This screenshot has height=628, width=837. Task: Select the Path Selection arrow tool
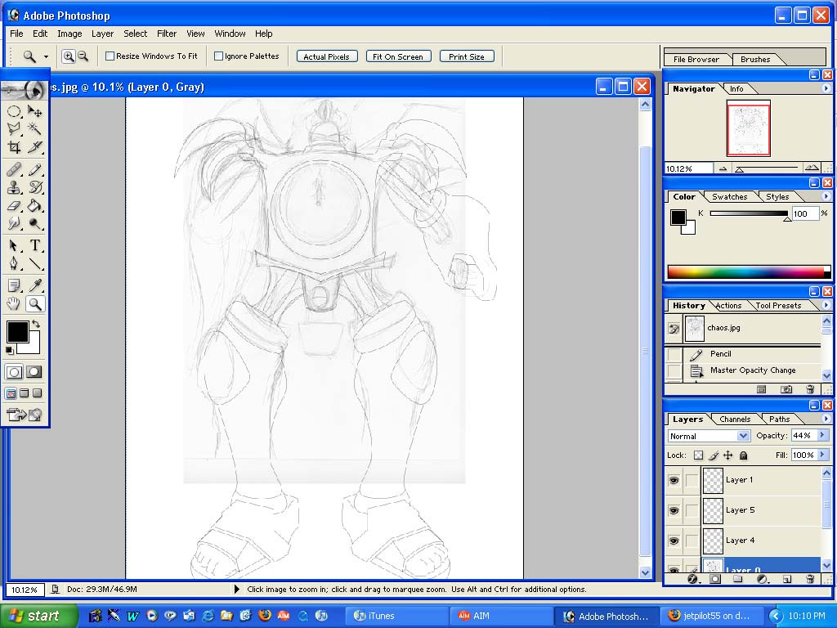tap(14, 245)
